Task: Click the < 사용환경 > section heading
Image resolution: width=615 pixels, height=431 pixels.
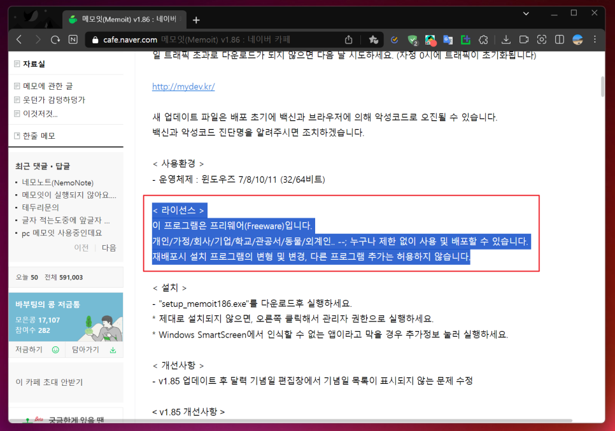Action: [178, 164]
